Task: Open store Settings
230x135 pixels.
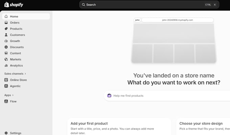Action: [26, 133]
